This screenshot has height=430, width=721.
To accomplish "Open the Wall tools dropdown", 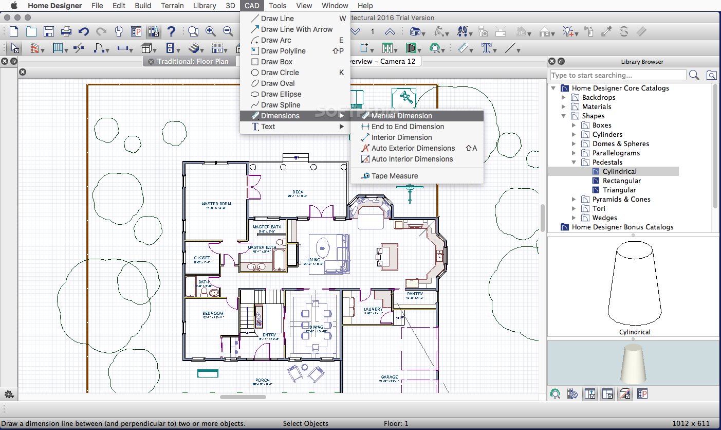I will coord(38,48).
